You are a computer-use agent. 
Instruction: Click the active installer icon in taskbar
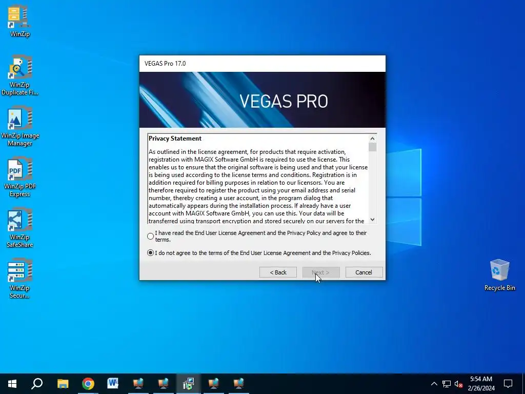pos(189,384)
